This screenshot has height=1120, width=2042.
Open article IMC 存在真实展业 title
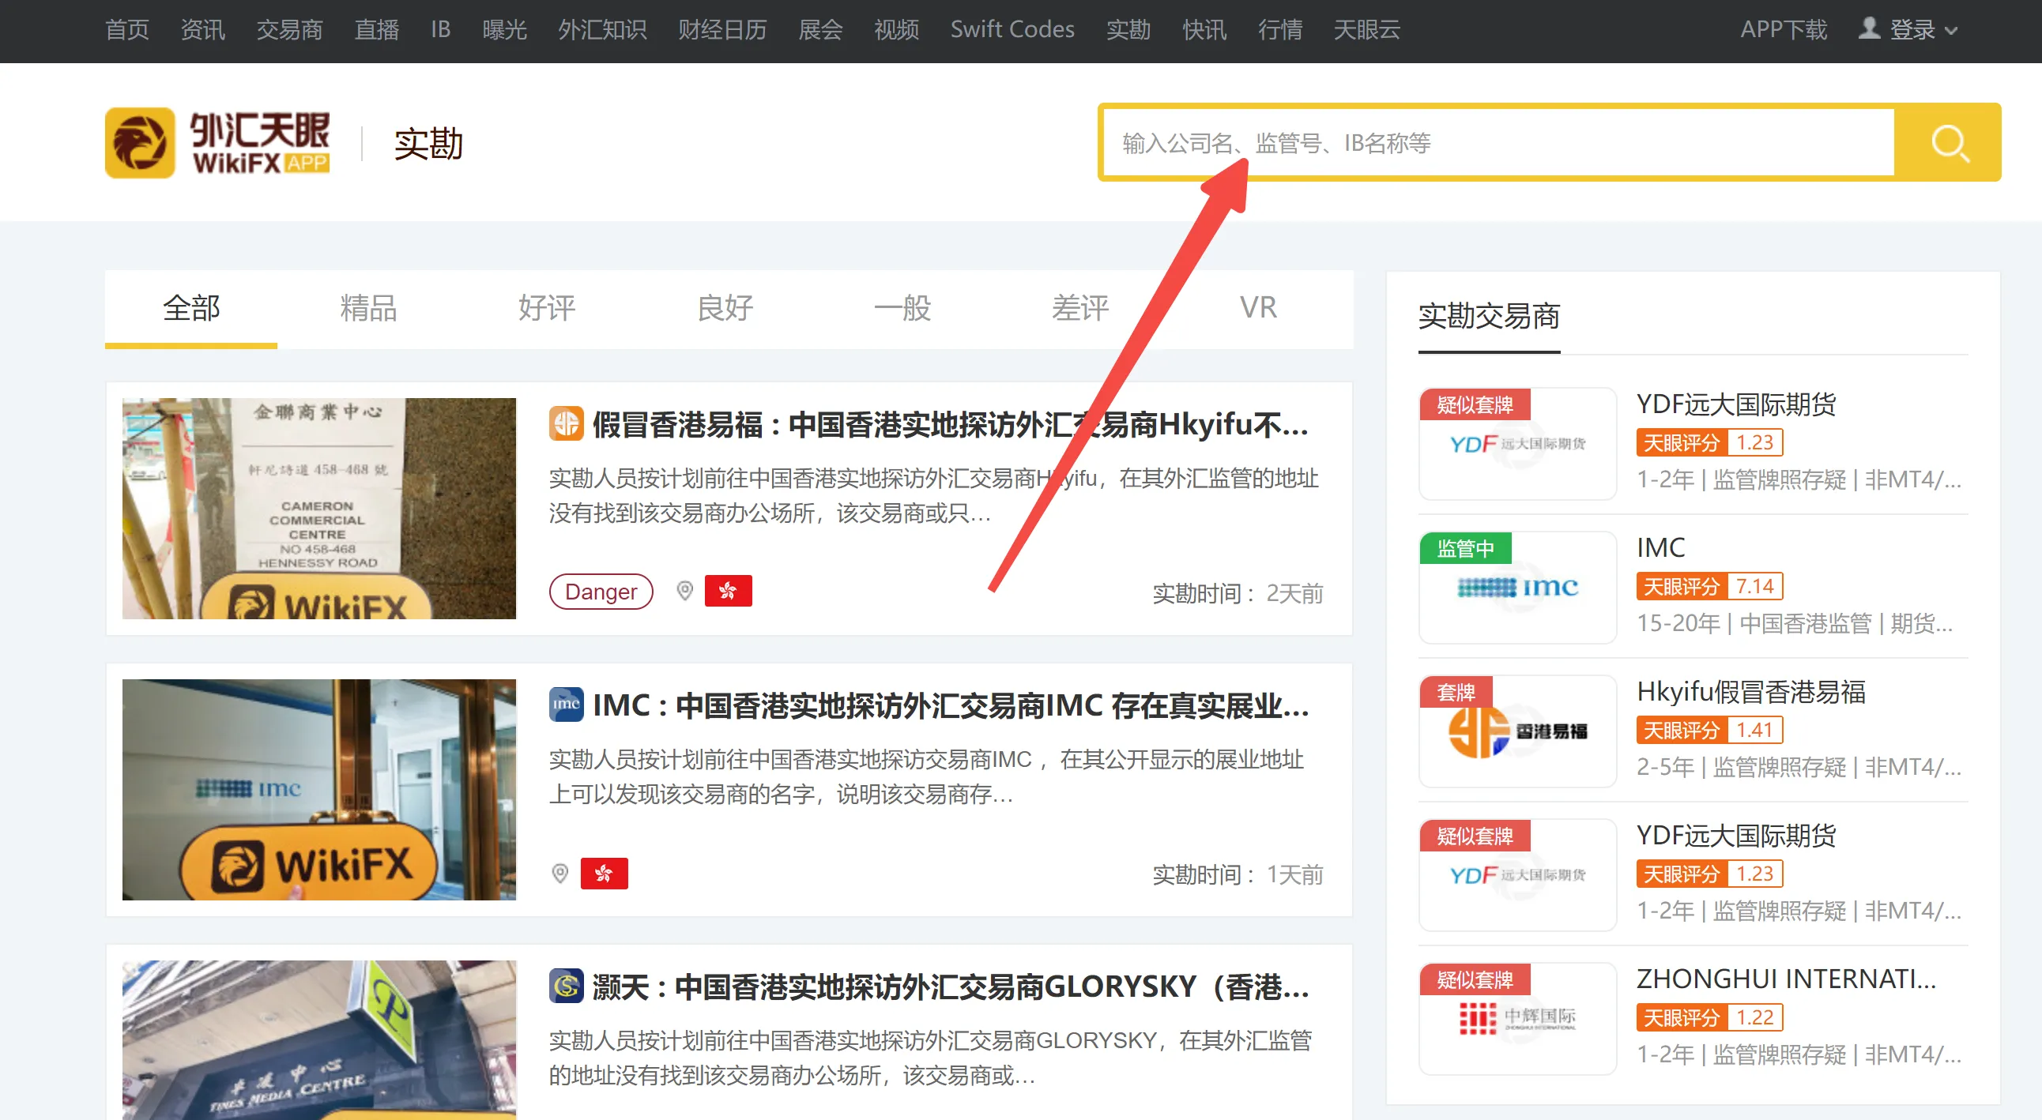coord(951,705)
